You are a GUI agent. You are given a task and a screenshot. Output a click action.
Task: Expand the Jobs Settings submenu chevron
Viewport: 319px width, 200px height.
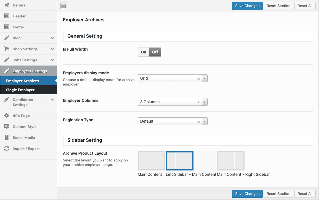click(52, 60)
